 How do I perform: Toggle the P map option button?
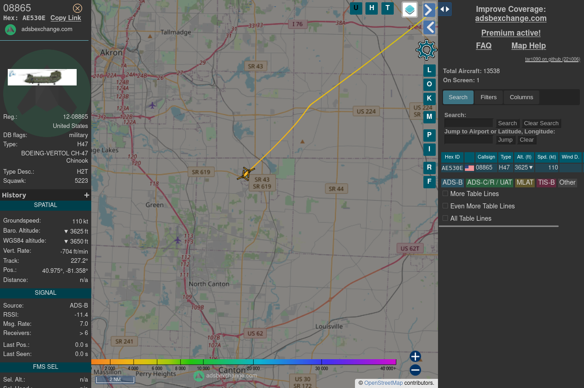[429, 135]
